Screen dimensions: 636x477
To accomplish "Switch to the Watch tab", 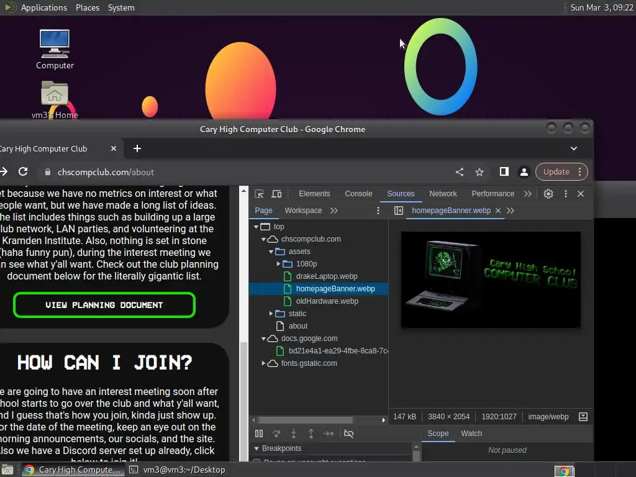I will [471, 434].
